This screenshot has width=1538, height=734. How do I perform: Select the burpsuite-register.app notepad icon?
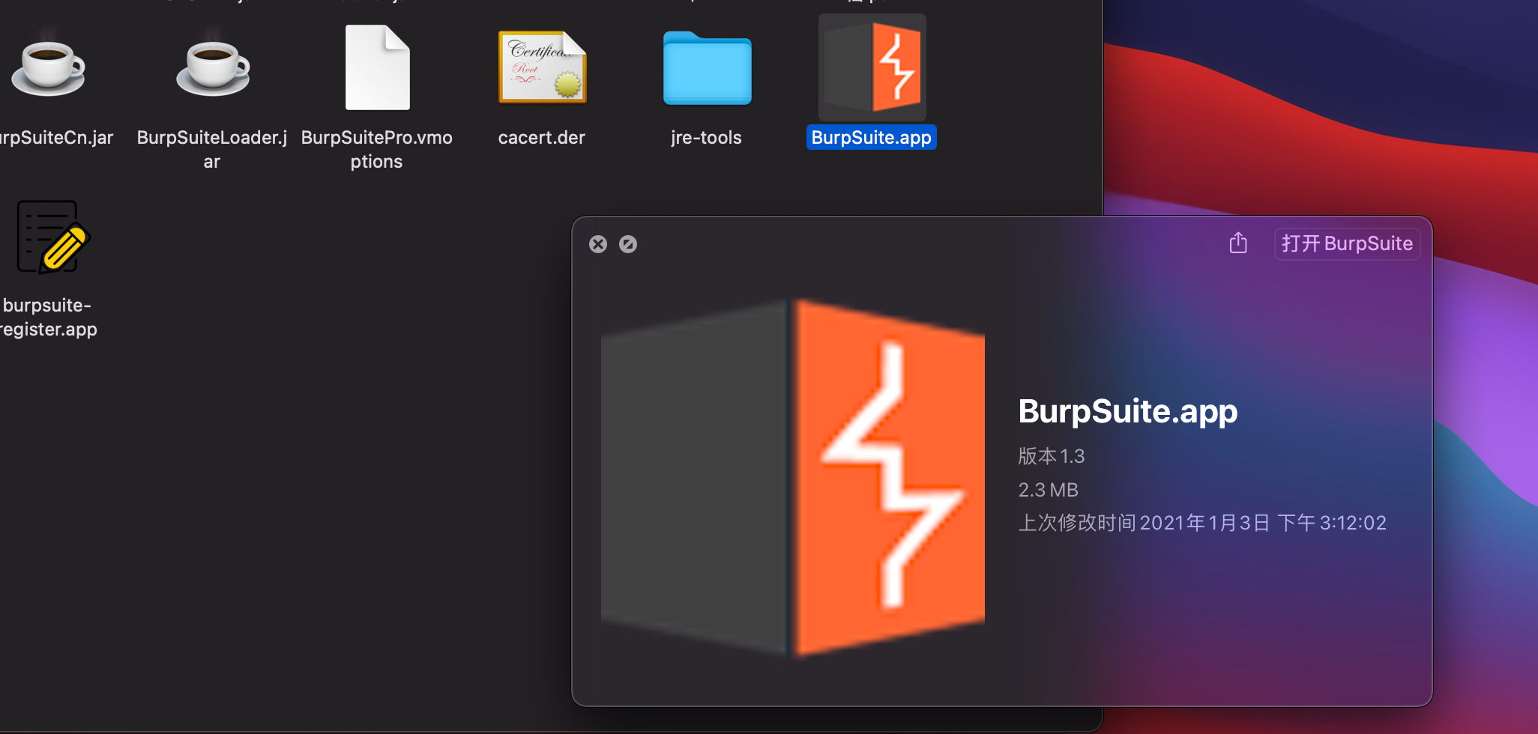52,237
